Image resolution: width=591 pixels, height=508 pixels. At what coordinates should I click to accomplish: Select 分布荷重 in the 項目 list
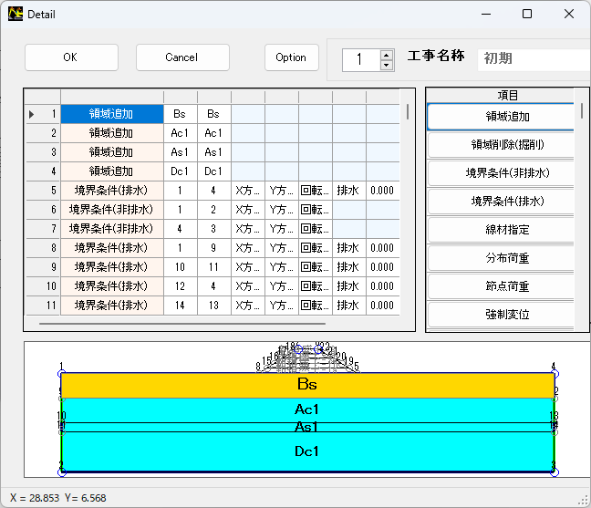(x=501, y=258)
